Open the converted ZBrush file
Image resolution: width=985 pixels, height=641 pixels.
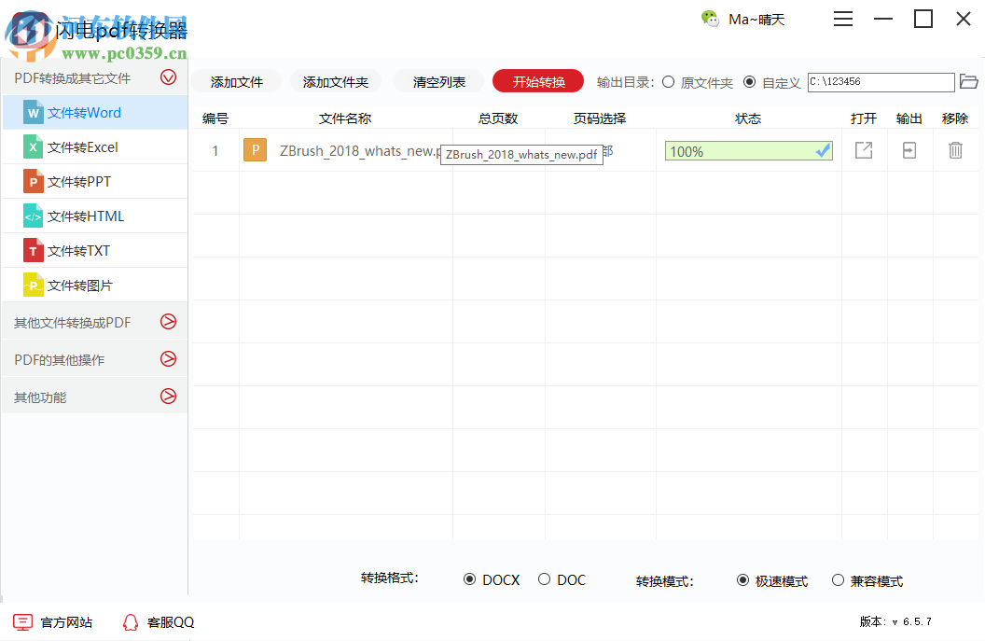(x=863, y=150)
